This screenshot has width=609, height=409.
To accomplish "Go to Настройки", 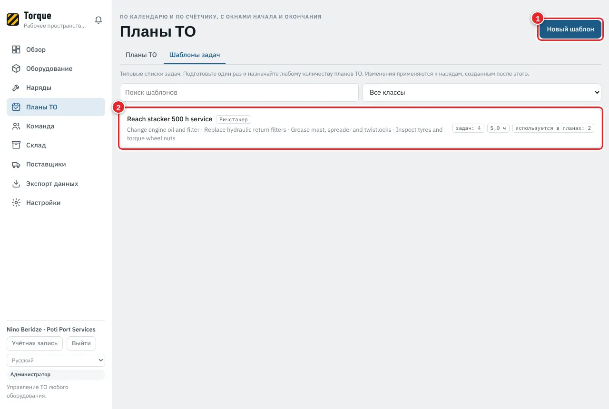I will [56, 203].
